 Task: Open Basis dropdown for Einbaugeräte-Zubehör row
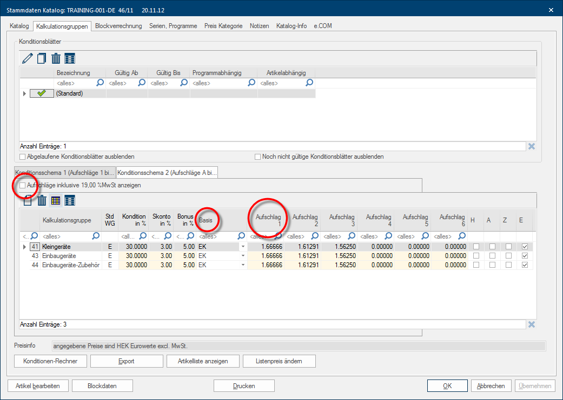click(243, 265)
